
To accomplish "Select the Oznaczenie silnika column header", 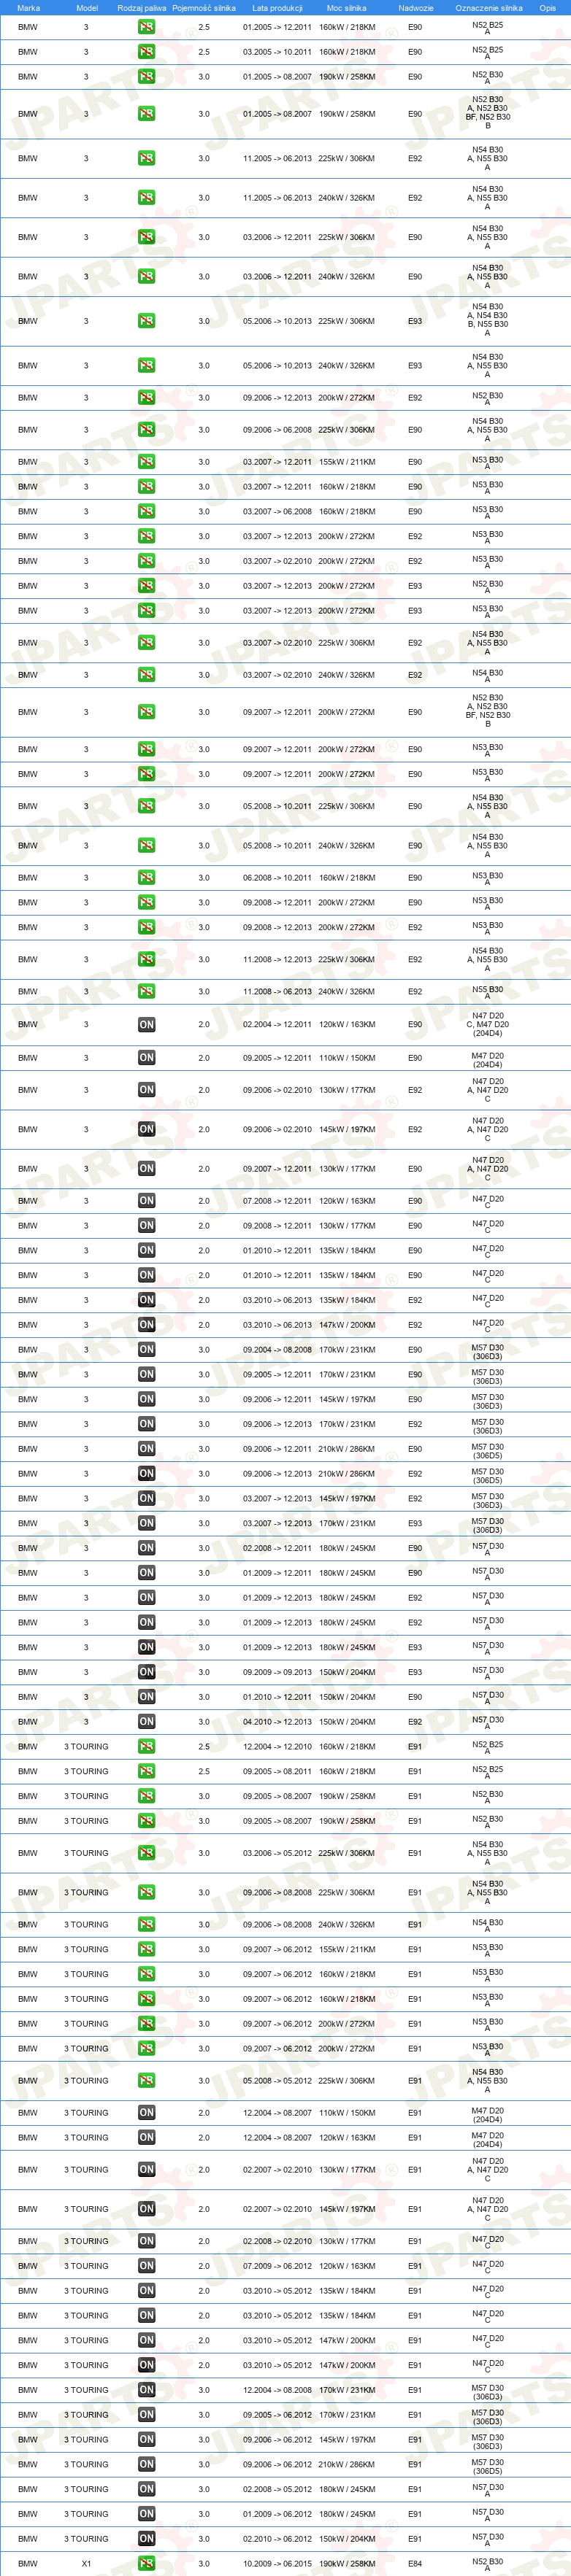I will pyautogui.click(x=489, y=7).
